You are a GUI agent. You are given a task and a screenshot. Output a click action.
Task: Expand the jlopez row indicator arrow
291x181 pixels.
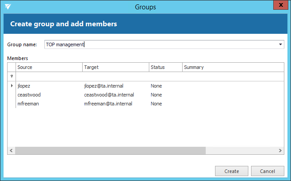coord(12,85)
